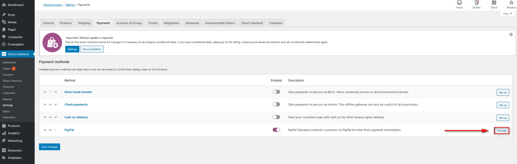Screen dimensions: 517x164
Task: Enable Check payments toggle
Action: [x=276, y=104]
